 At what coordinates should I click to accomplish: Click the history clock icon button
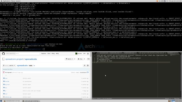pos(88,65)
